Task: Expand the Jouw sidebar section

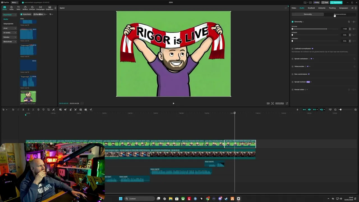Action: pyautogui.click(x=10, y=28)
